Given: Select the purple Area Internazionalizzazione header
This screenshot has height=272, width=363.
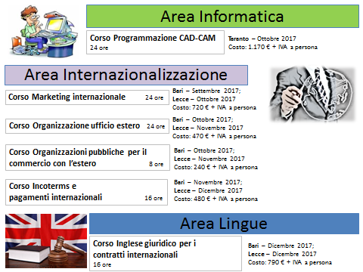Looking at the screenshot, I should click(x=126, y=75).
